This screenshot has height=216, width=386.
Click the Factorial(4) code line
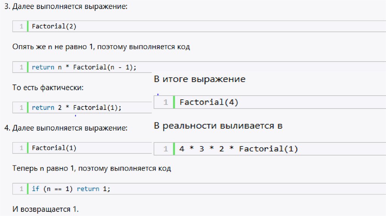[x=209, y=102]
